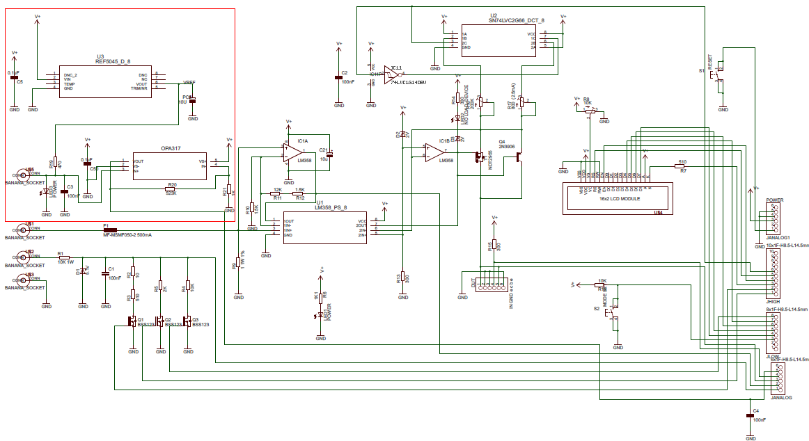
Task: Select the R12 1.5K resistor
Action: click(298, 194)
